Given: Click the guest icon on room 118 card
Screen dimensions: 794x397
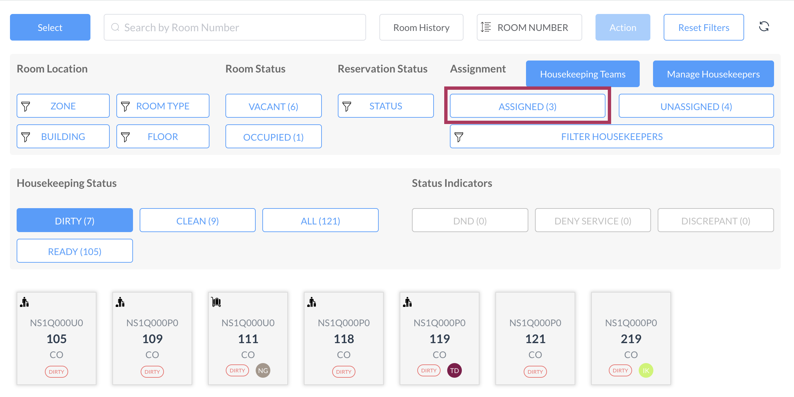Looking at the screenshot, I should 312,302.
